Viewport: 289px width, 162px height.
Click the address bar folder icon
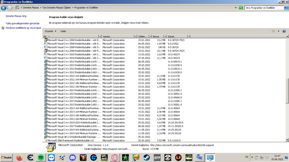pos(18,8)
